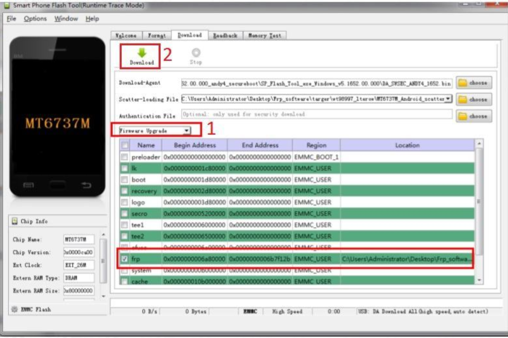Click the back arrow on phone image
The image size is (508, 338).
point(86,185)
